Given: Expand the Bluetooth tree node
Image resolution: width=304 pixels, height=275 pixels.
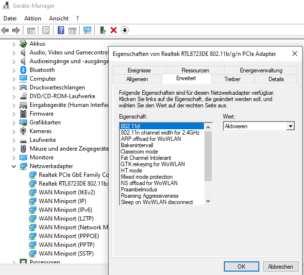Looking at the screenshot, I should (x=14, y=70).
